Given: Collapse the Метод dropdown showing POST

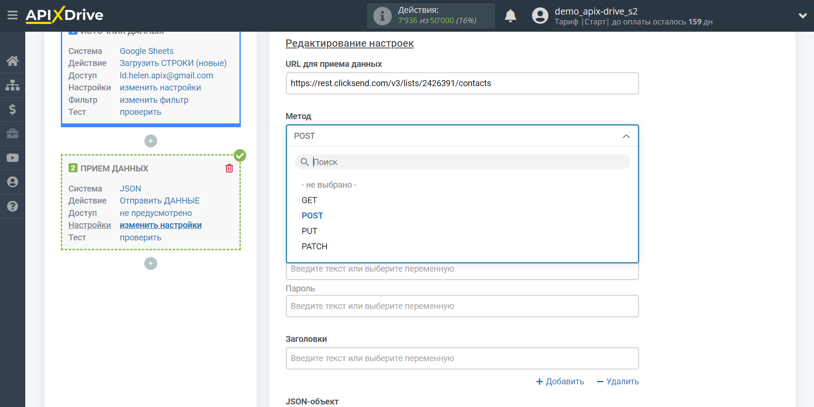Looking at the screenshot, I should click(x=462, y=136).
